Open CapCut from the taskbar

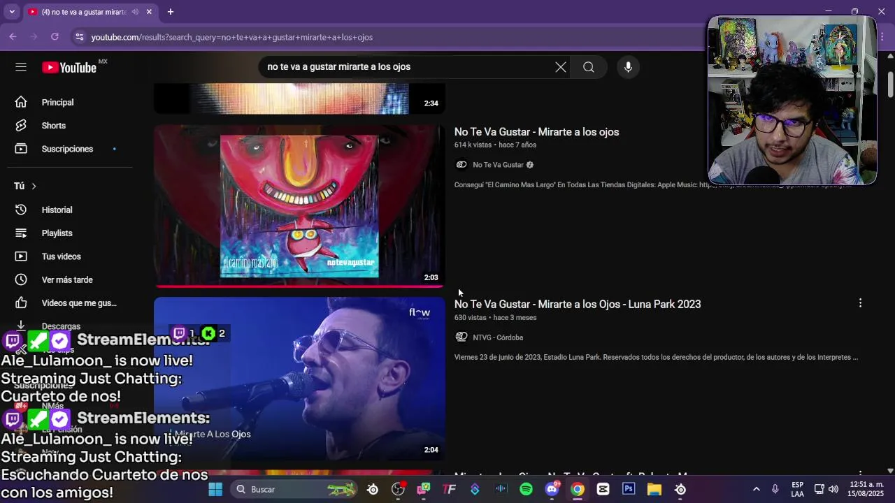tap(603, 489)
